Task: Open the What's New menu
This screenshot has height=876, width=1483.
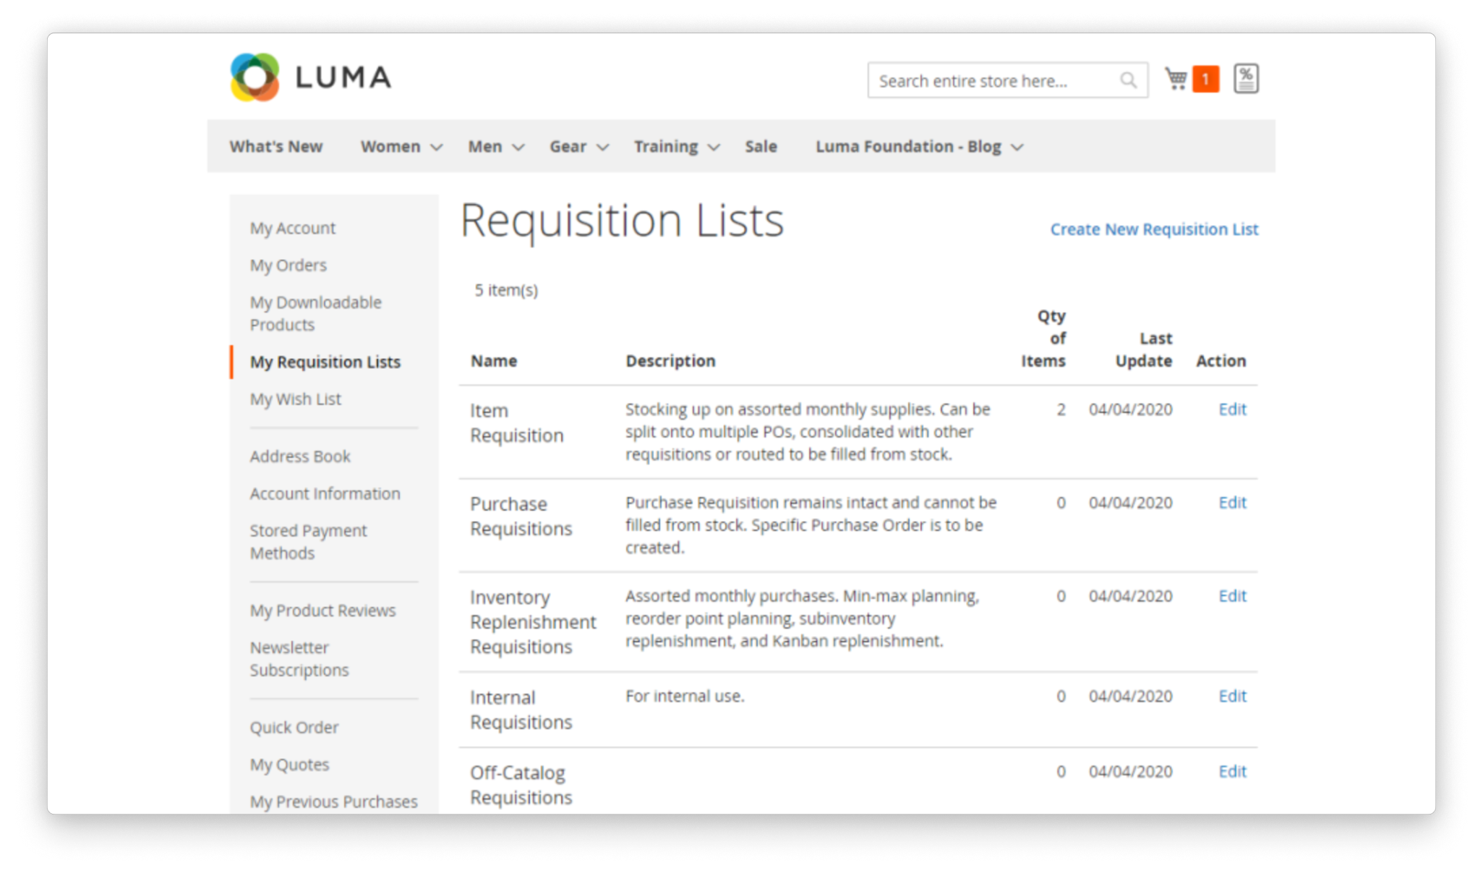Action: pos(275,146)
